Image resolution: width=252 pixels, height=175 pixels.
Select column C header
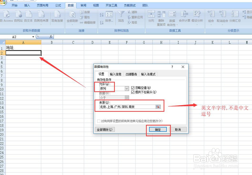[73, 42]
